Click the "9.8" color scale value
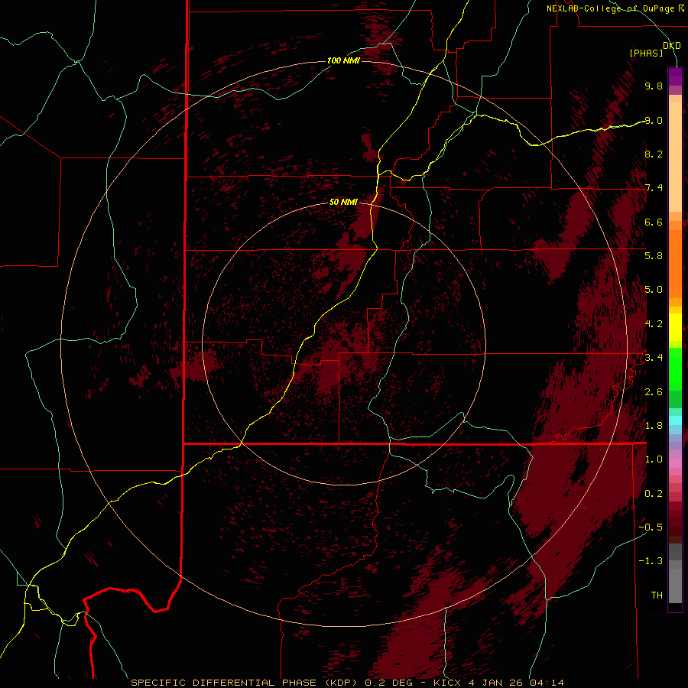 [654, 86]
